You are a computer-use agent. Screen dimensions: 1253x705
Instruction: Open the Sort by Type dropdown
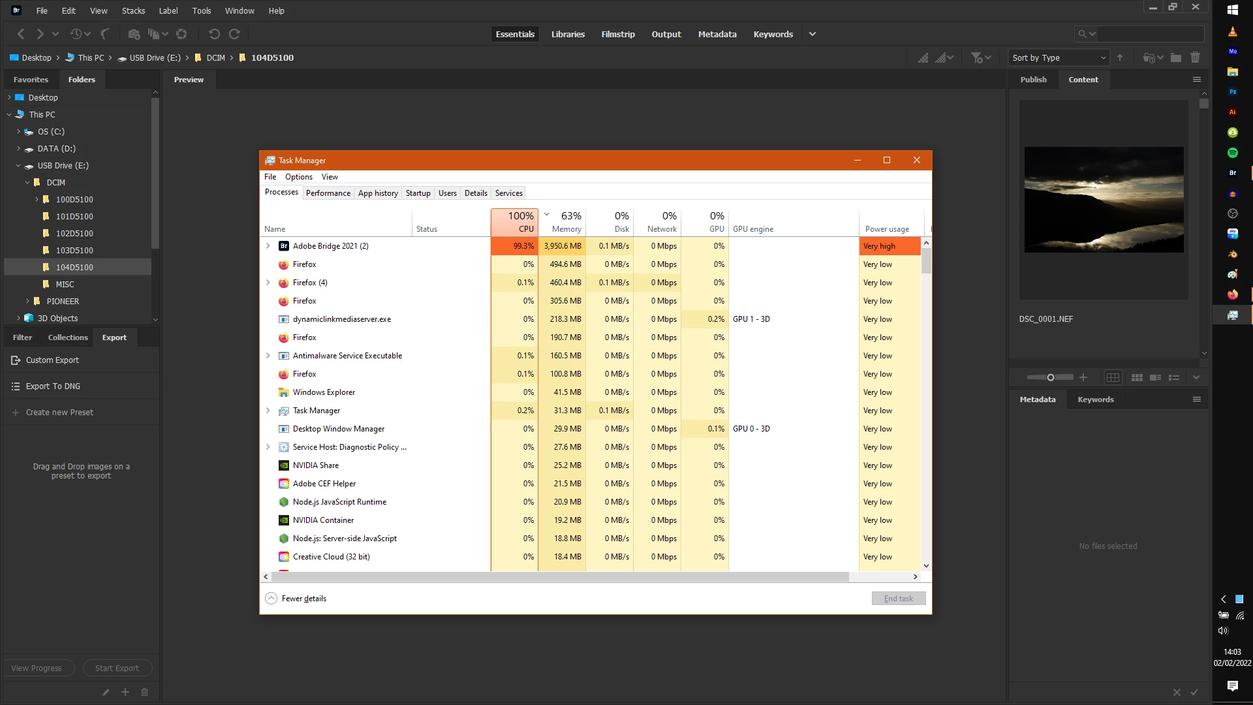[1058, 57]
